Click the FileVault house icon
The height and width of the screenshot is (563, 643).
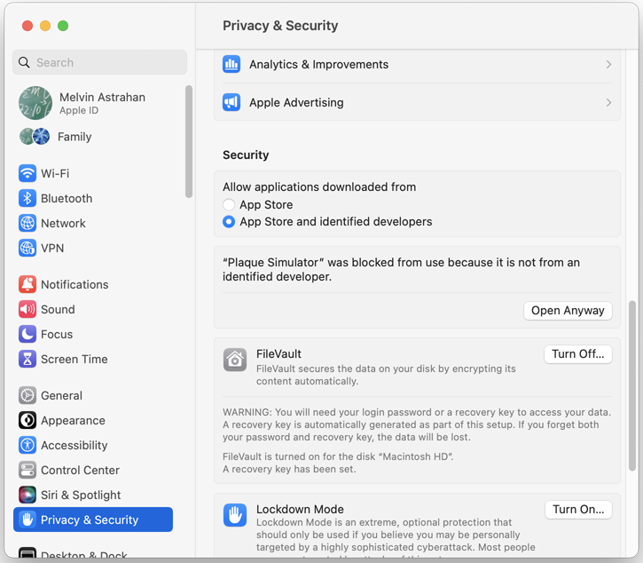[235, 360]
